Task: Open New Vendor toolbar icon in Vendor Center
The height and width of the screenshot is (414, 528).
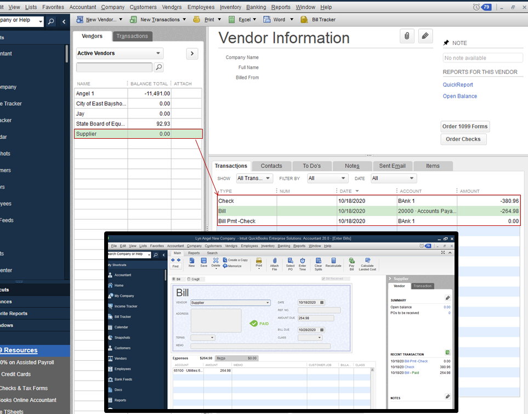Action: [80, 20]
